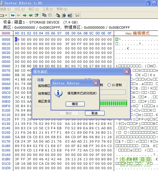Click disabled 确定 button in 填充扇区 dialog
This screenshot has width=158, height=171.
click(x=69, y=113)
